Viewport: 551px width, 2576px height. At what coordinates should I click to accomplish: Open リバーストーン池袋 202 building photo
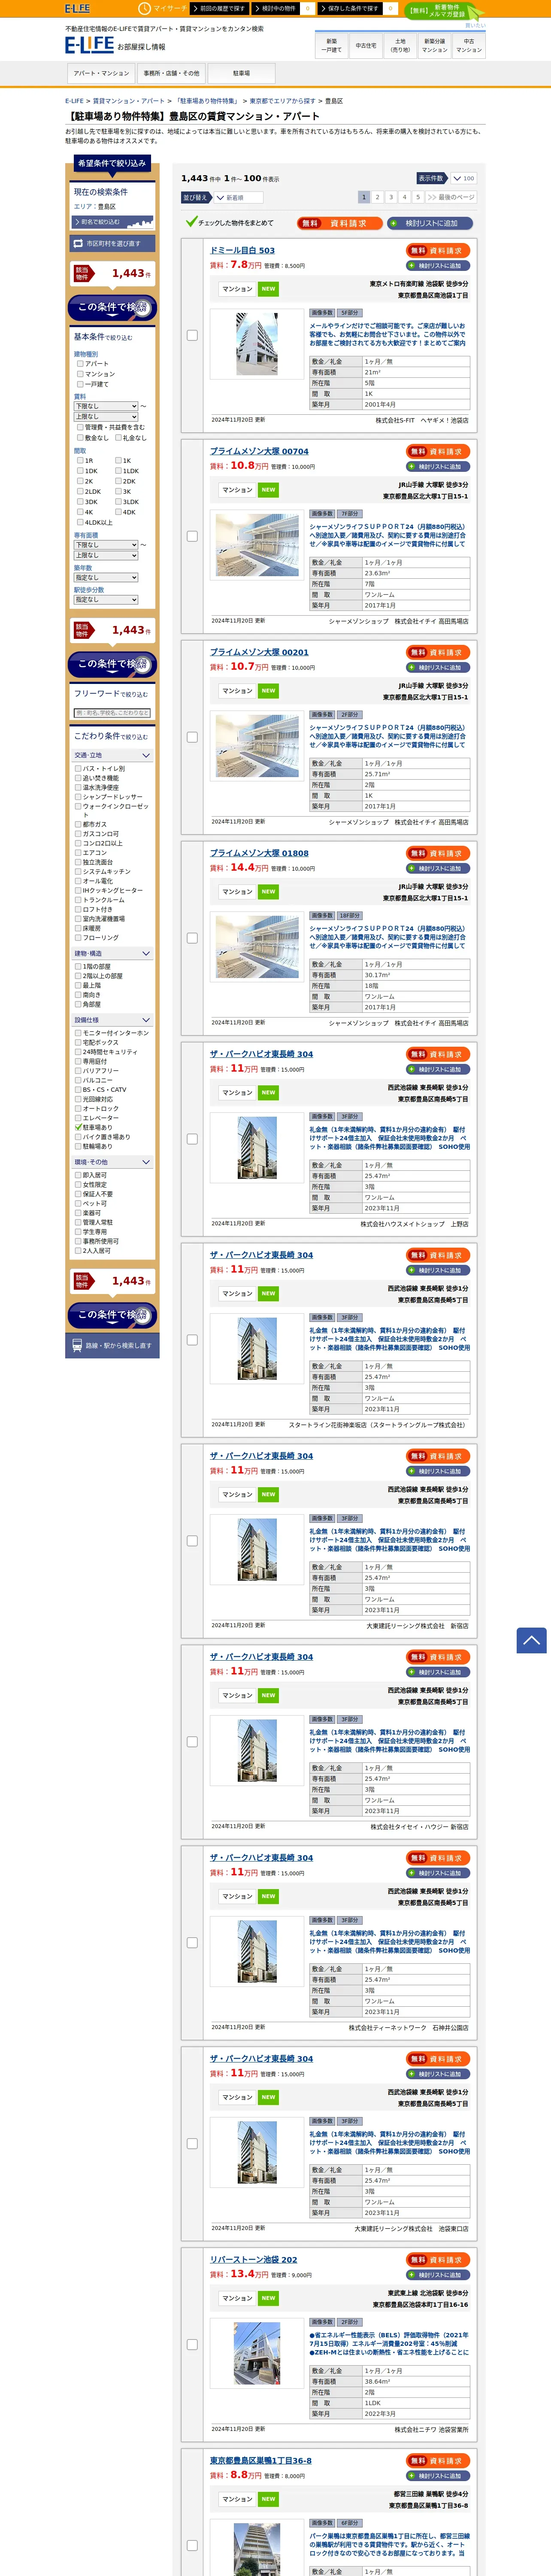(x=257, y=2353)
